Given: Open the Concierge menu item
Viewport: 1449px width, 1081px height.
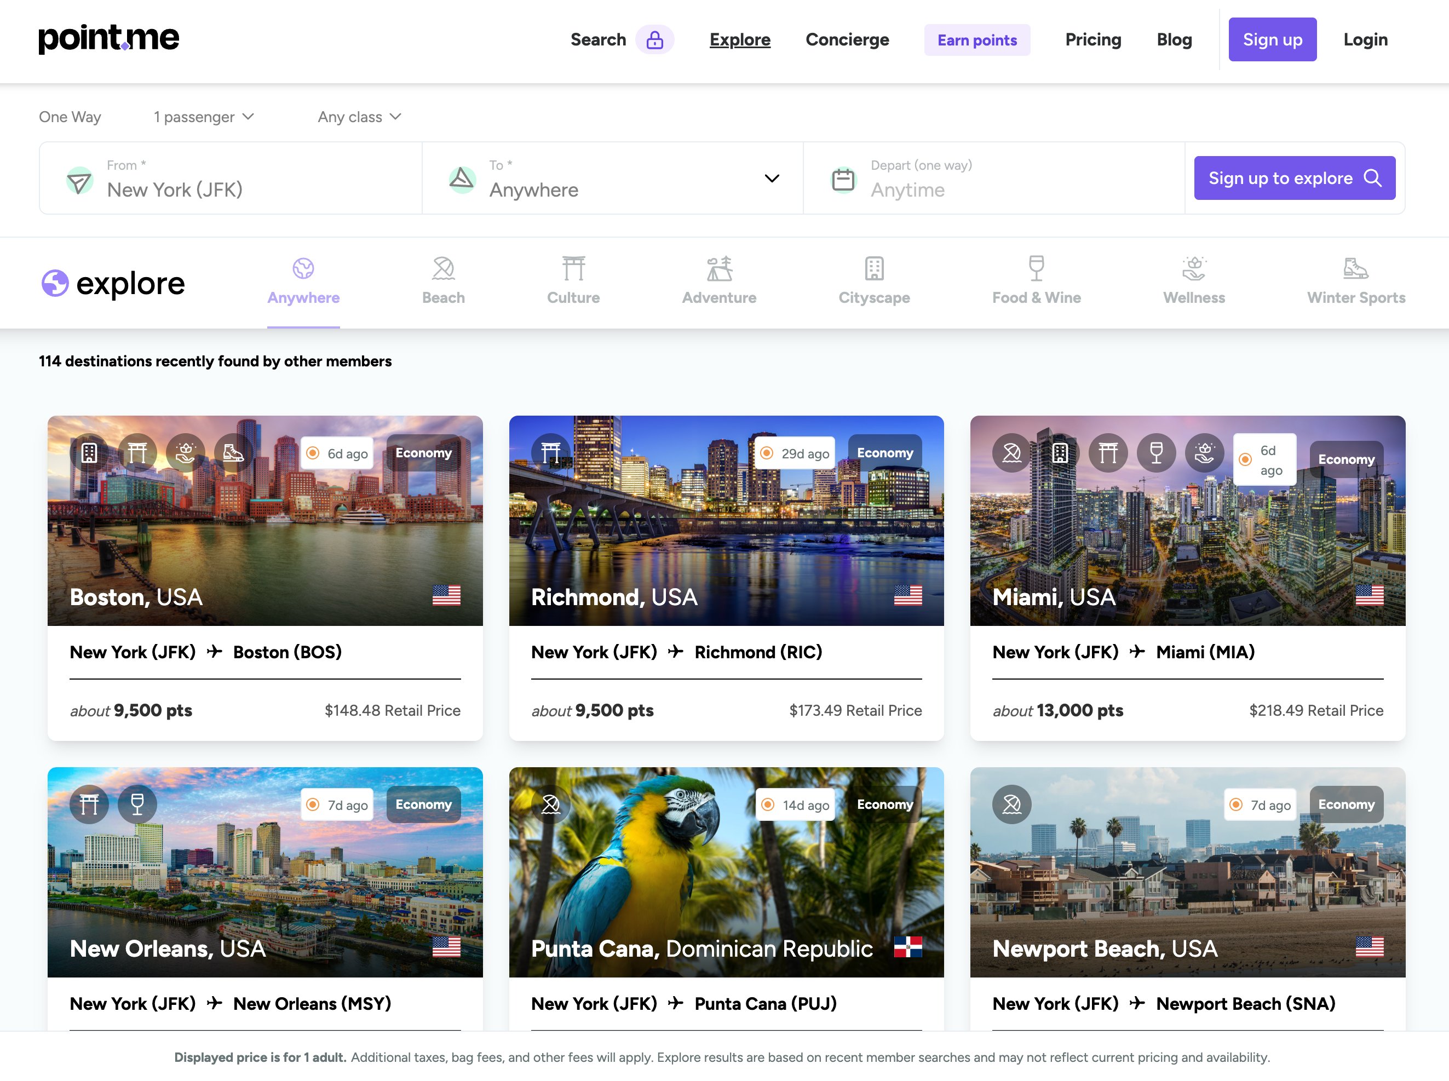Looking at the screenshot, I should pos(847,40).
